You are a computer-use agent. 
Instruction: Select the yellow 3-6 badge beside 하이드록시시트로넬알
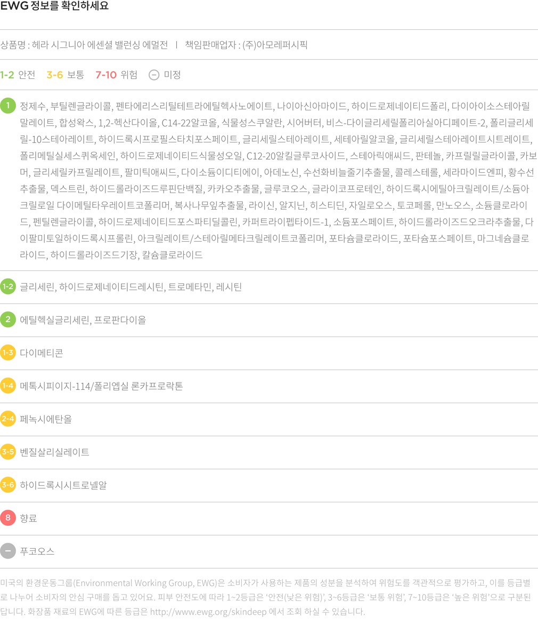8,485
